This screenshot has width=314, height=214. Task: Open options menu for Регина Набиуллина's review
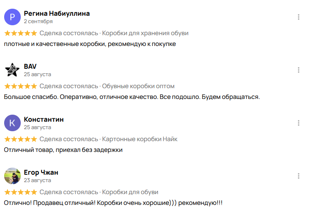(x=299, y=17)
